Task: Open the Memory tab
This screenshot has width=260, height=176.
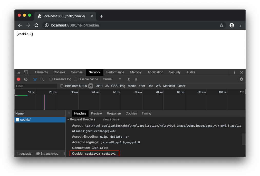Action: [x=136, y=72]
